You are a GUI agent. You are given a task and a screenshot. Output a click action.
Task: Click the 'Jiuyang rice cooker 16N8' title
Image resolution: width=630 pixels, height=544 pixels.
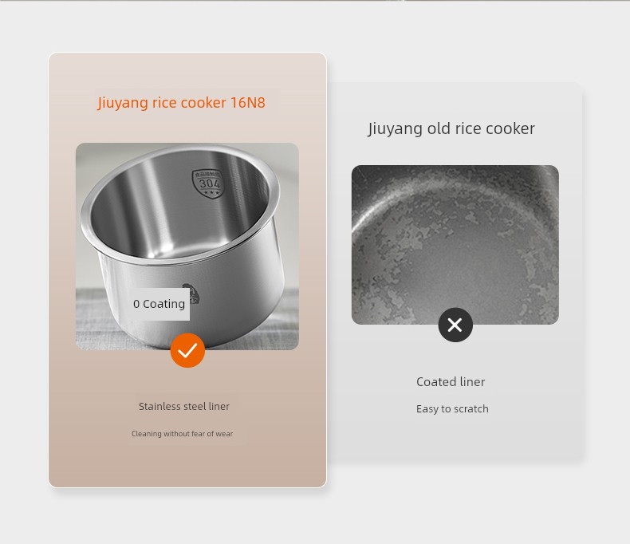point(181,102)
